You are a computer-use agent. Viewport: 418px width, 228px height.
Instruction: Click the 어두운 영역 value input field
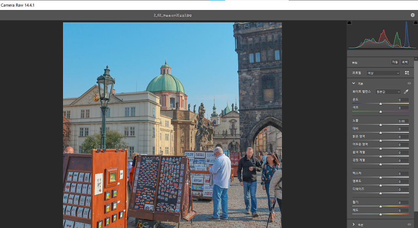point(403,144)
